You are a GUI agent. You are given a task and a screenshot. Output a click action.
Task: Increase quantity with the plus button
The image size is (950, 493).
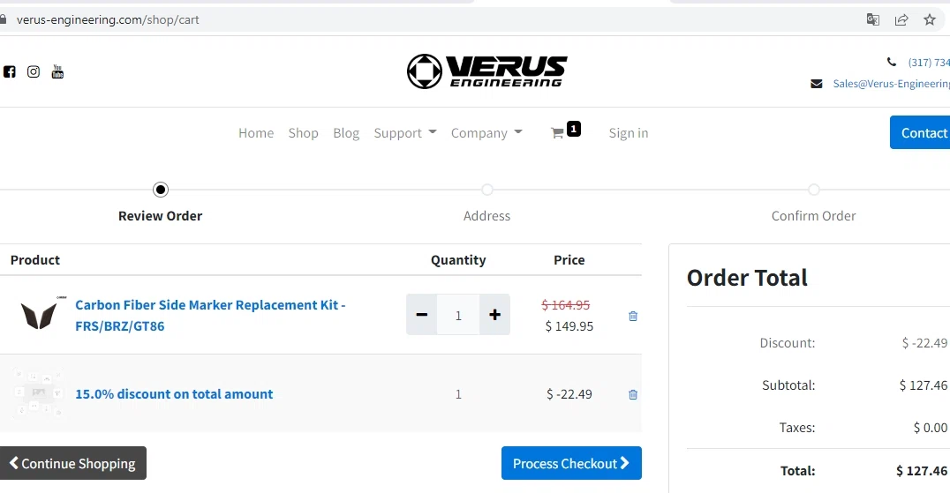pos(495,315)
